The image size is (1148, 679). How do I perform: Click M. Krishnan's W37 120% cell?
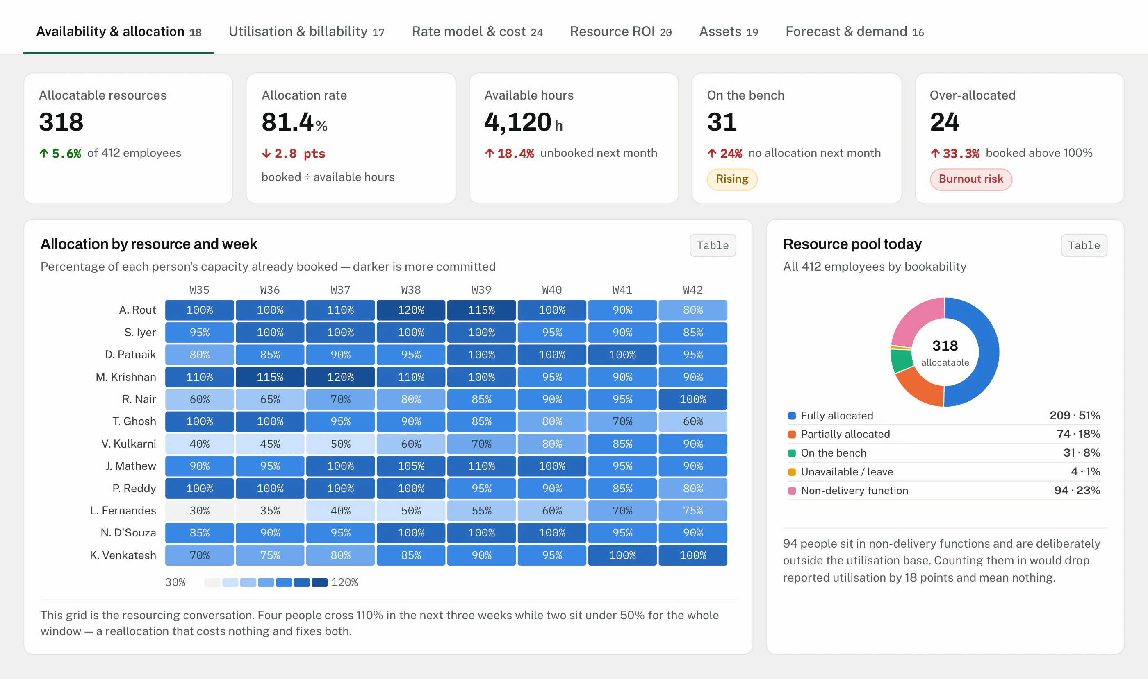[x=340, y=377]
